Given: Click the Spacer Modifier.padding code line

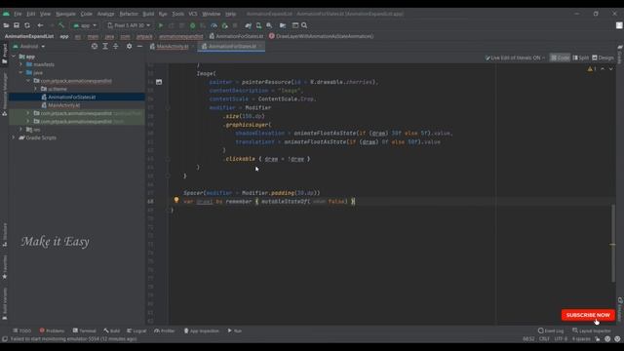Looking at the screenshot, I should (x=252, y=193).
